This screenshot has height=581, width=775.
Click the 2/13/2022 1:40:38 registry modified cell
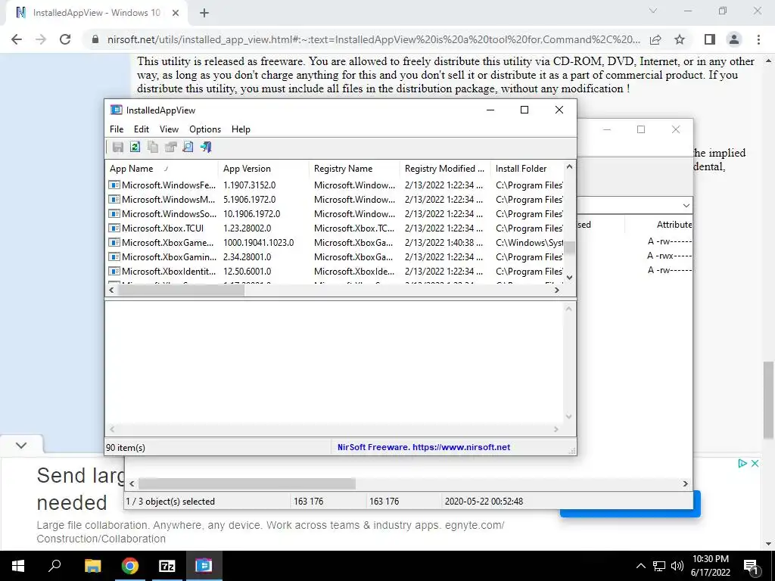(444, 243)
